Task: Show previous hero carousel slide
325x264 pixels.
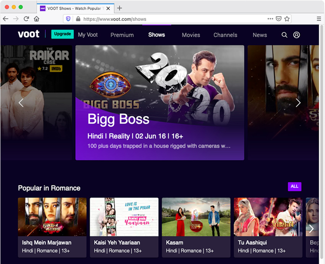Action: pyautogui.click(x=21, y=103)
